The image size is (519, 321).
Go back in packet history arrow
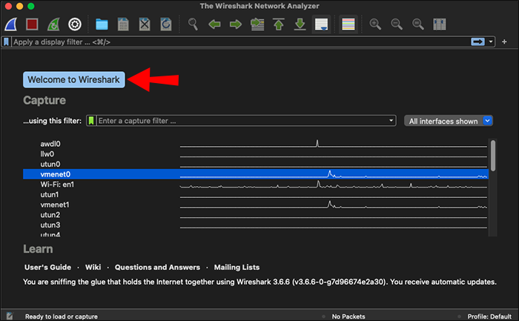(214, 24)
